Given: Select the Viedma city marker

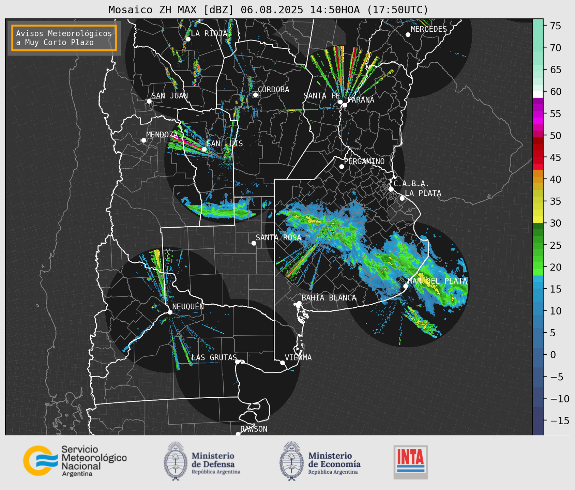Looking at the screenshot, I should click(282, 363).
